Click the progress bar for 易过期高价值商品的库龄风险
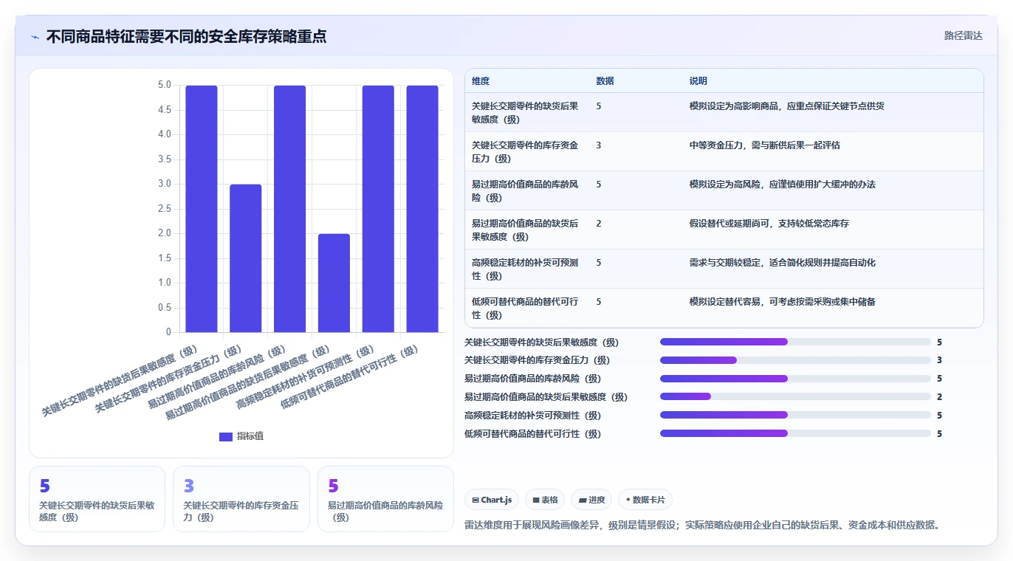The image size is (1013, 561). (795, 379)
